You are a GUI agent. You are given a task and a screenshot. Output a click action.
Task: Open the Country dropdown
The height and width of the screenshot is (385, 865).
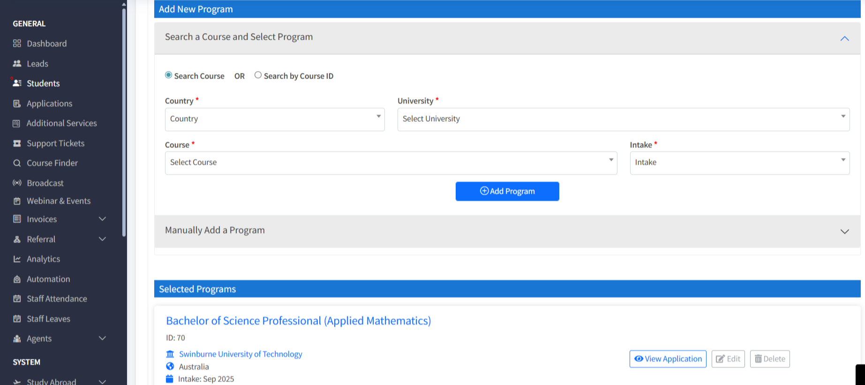pos(274,119)
